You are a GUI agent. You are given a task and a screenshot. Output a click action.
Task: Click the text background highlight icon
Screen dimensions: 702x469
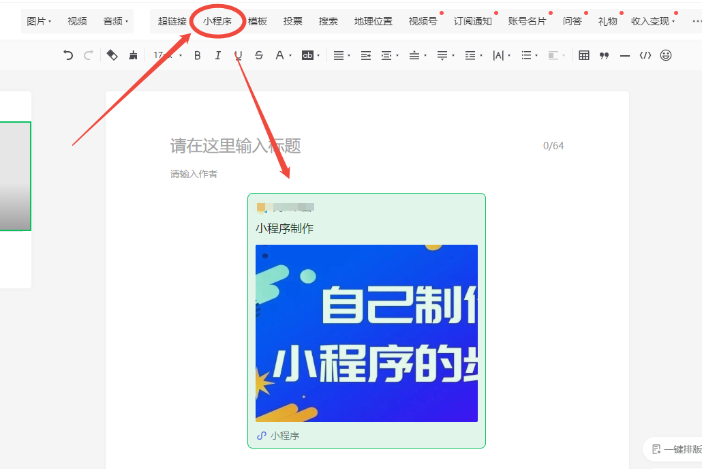(307, 55)
